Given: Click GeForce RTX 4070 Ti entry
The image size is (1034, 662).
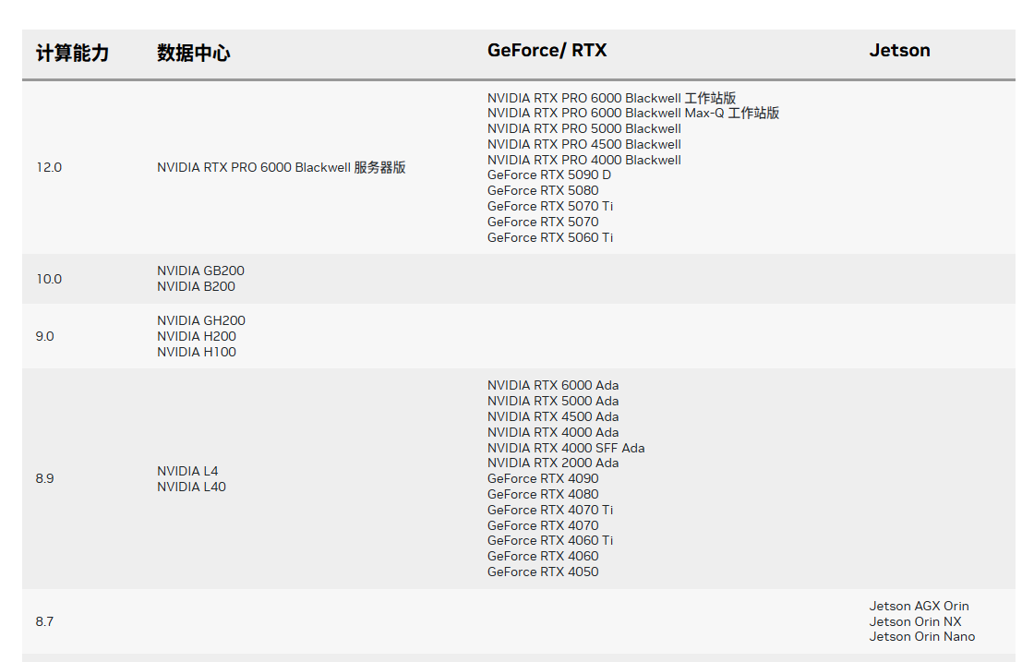Looking at the screenshot, I should pos(550,511).
